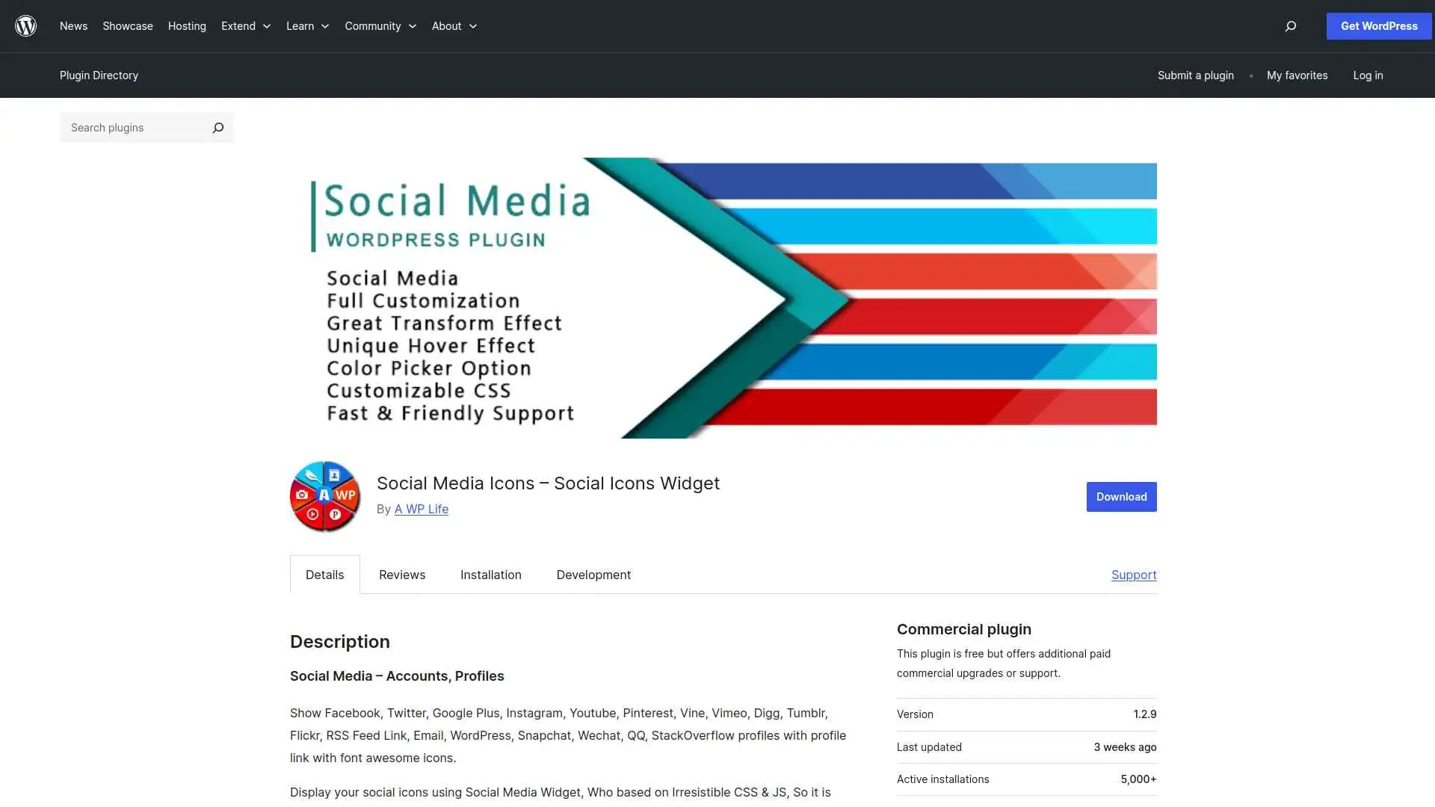Click the News menu item
1435x807 pixels.
click(x=73, y=26)
